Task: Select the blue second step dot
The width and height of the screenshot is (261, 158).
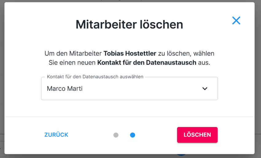Action: click(133, 135)
